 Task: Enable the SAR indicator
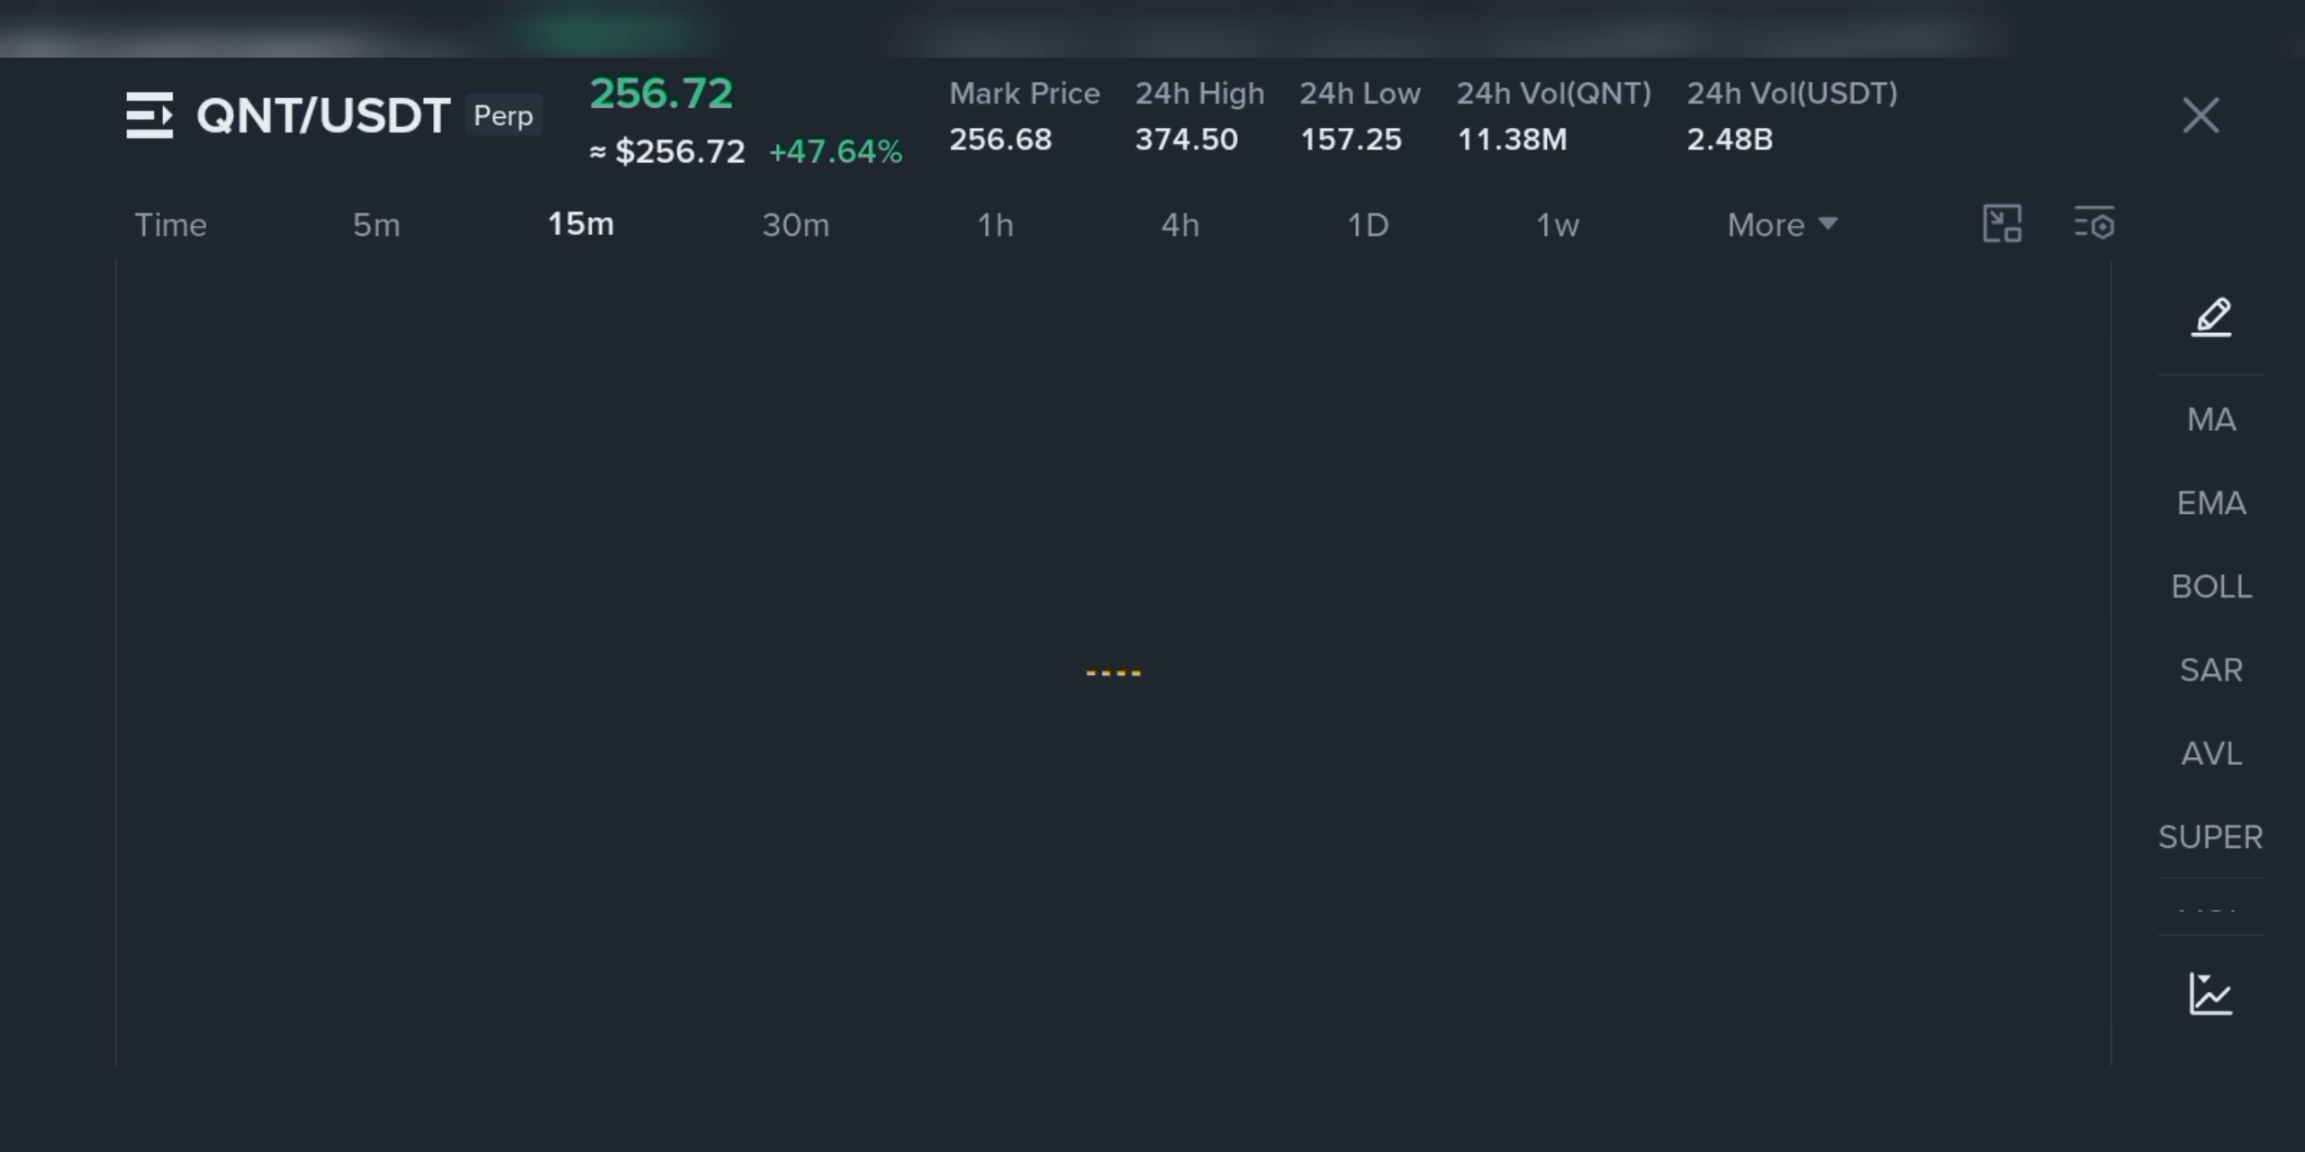point(2211,670)
